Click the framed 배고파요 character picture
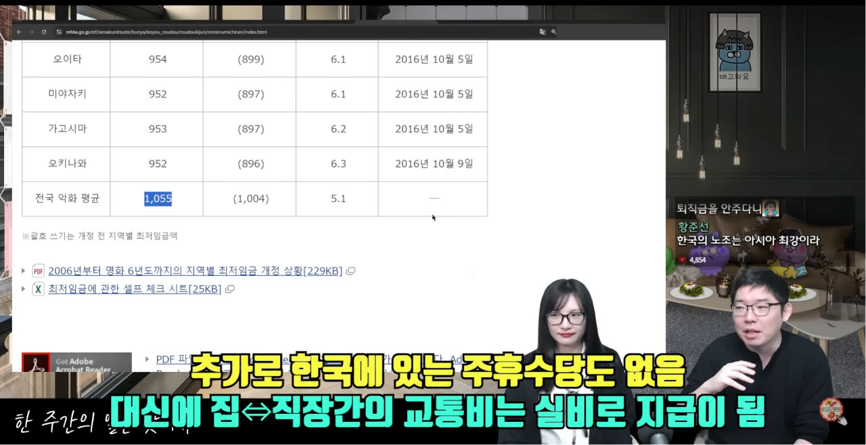 [735, 53]
